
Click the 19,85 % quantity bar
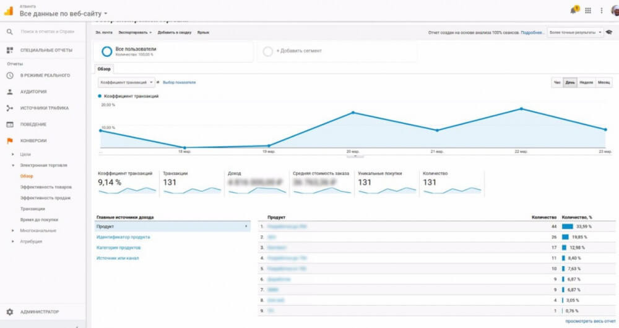point(565,237)
